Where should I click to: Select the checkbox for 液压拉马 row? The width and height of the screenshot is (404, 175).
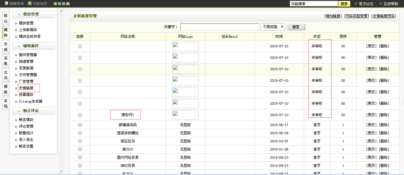click(x=80, y=141)
